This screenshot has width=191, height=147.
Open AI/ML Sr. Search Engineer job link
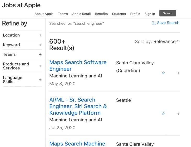pos(78,106)
